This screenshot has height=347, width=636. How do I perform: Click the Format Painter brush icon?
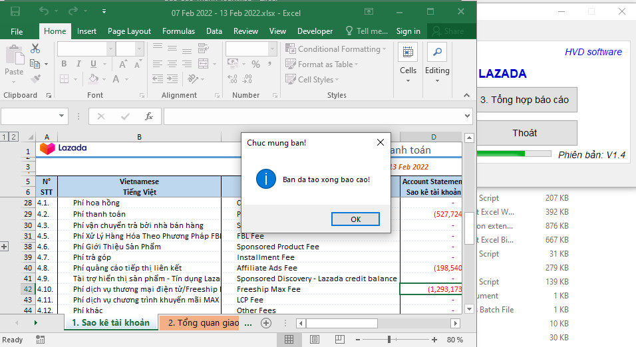pos(35,78)
